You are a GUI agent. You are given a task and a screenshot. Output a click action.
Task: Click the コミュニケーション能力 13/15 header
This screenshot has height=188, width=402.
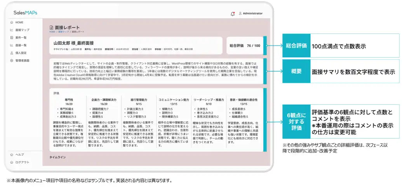pos(174,102)
